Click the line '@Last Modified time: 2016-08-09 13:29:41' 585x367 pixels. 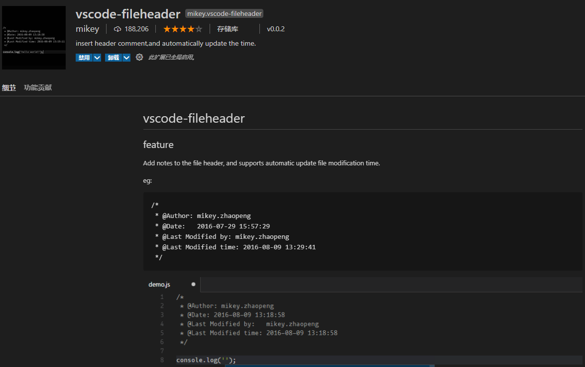[x=235, y=247]
